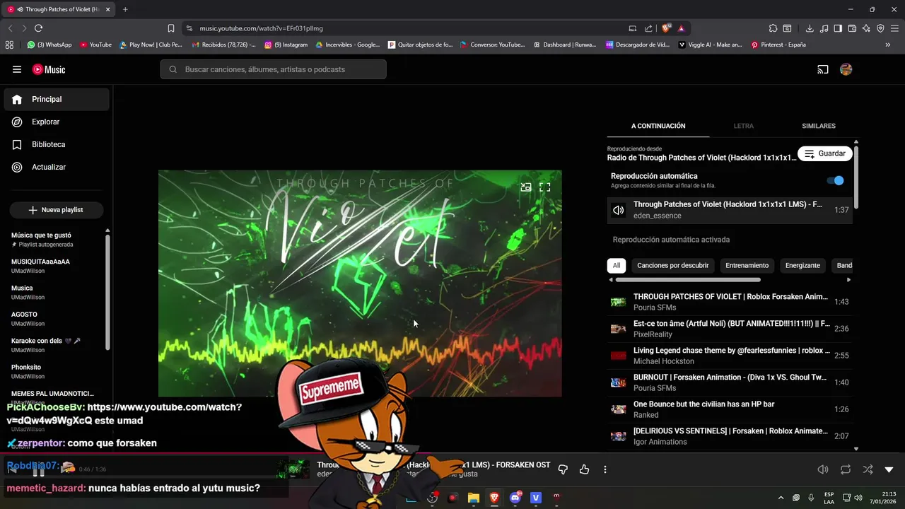Click the queue panel vertical scrollbar
Viewport: 905px width, 509px height.
click(x=856, y=177)
